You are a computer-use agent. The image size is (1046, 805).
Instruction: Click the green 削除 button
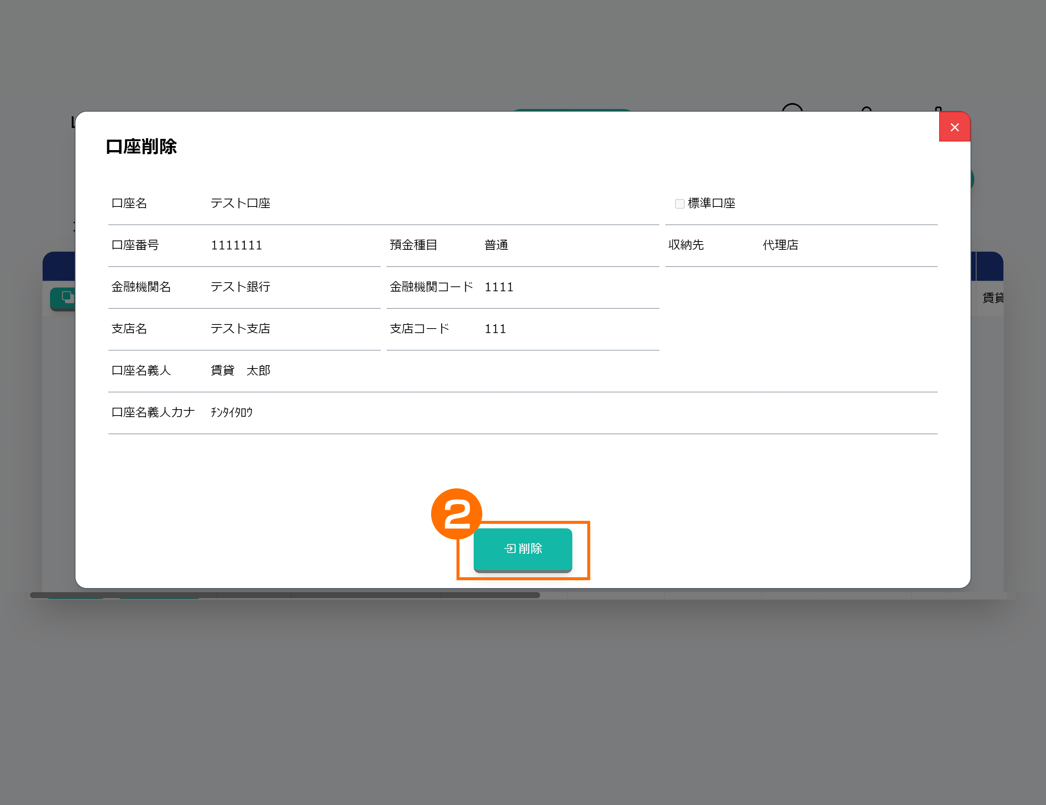click(x=523, y=549)
